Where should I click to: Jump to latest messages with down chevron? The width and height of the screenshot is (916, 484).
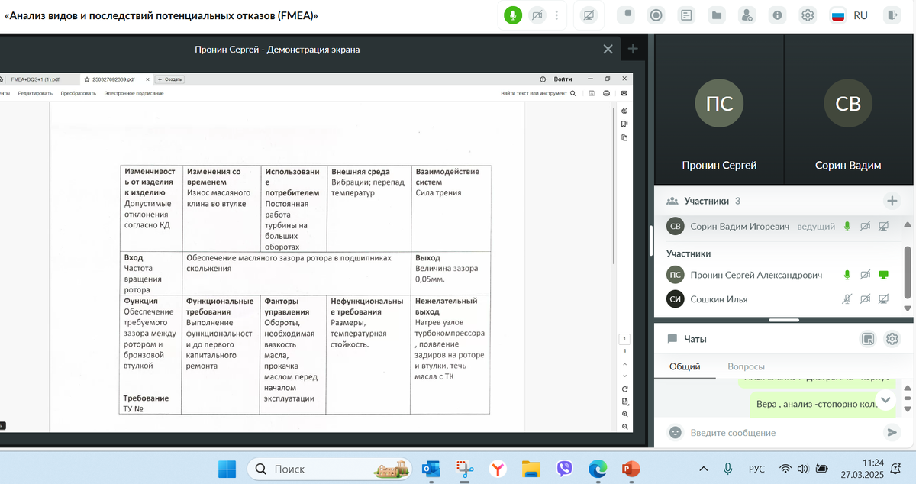coord(885,399)
